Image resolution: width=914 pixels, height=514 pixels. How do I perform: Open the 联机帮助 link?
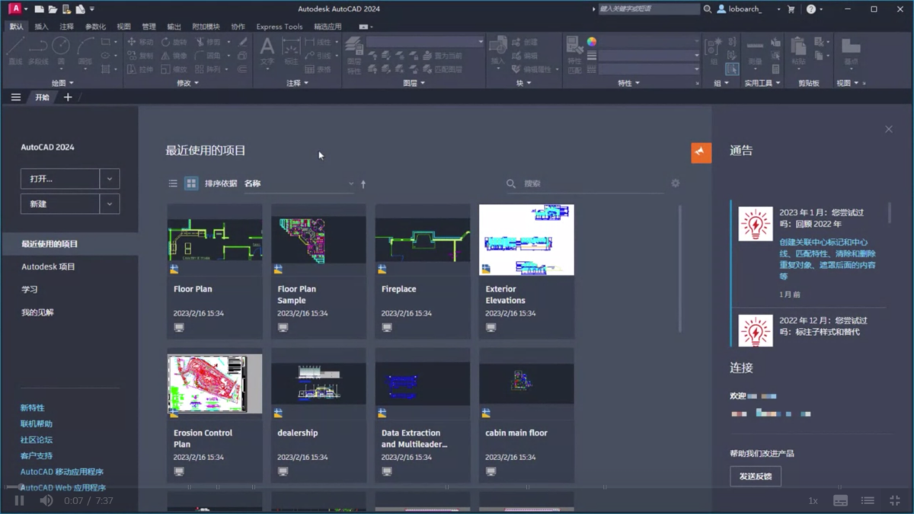[37, 423]
